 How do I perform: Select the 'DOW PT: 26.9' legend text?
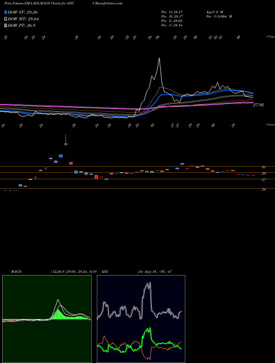pos(21,25)
